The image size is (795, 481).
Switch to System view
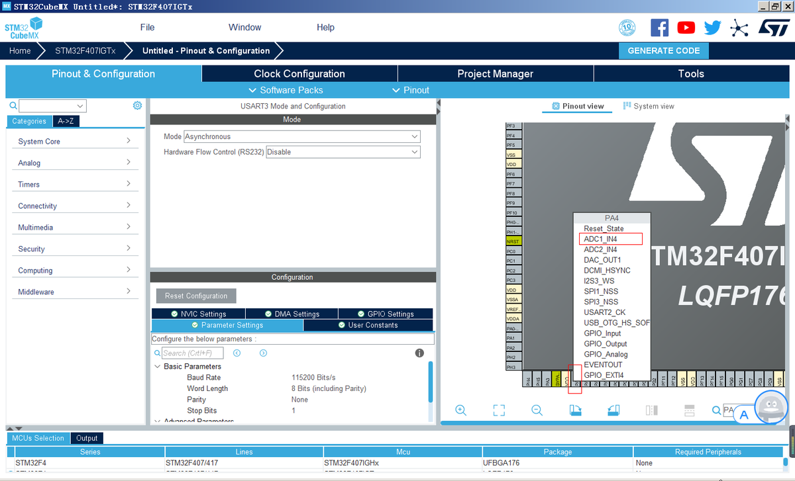coord(649,106)
